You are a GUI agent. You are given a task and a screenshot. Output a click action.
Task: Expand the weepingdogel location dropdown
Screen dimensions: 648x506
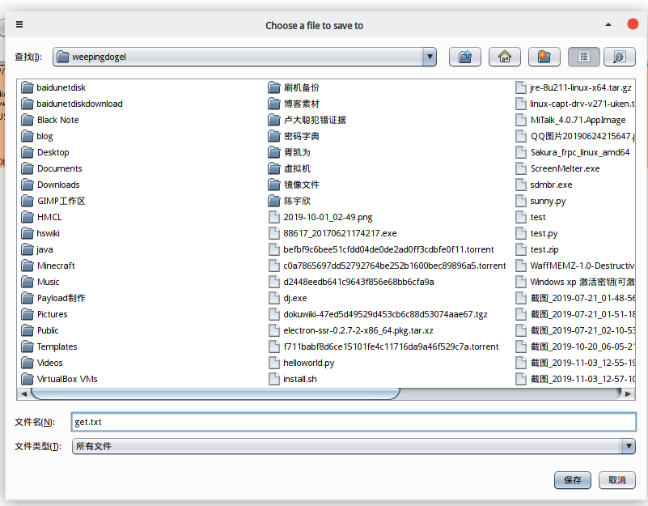(x=430, y=57)
